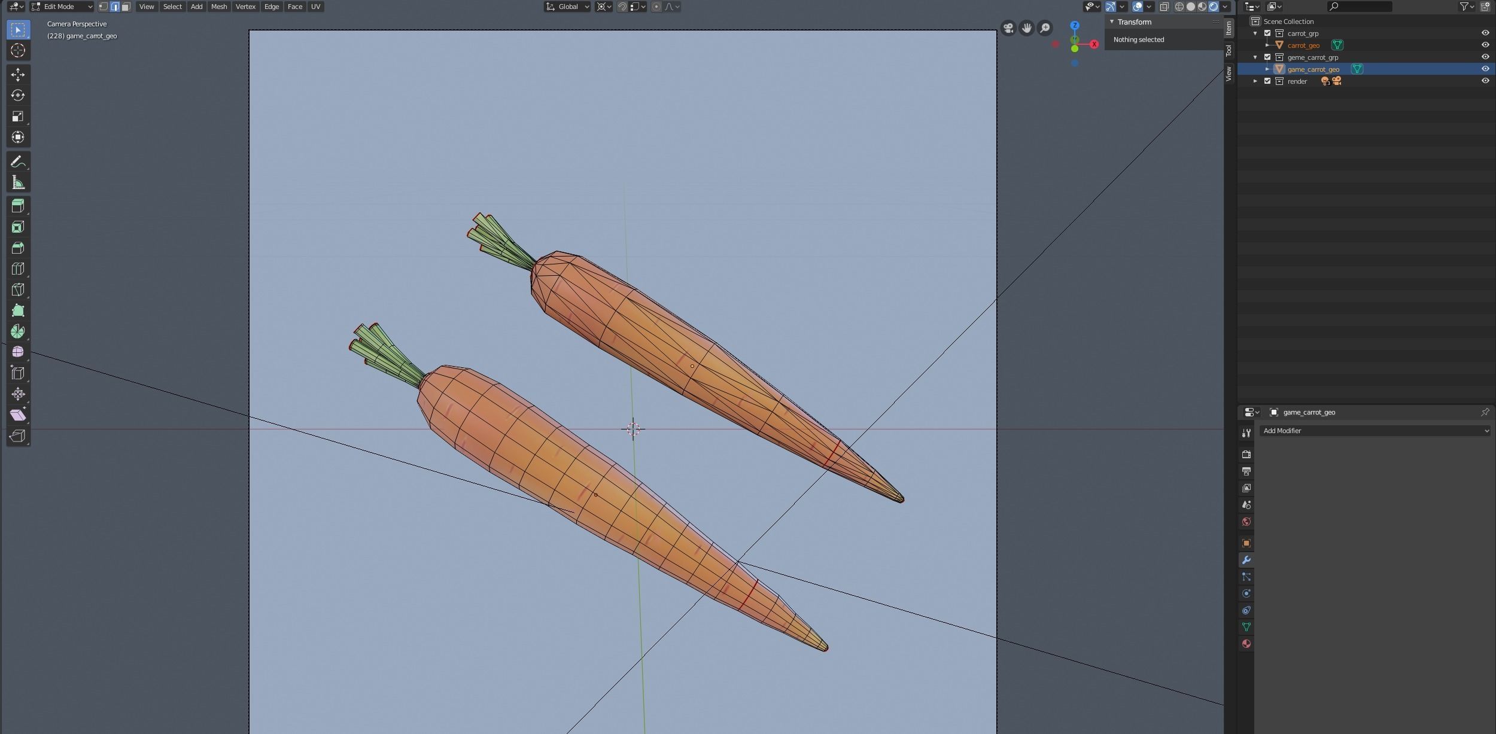Select the Select Box tool

tap(18, 29)
